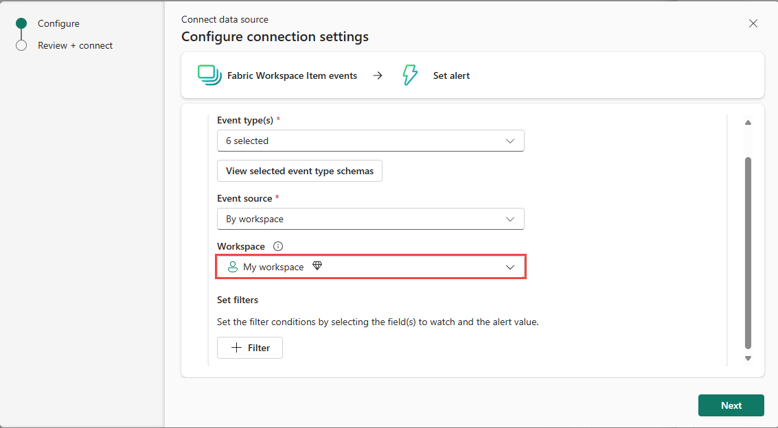Click the Set alert label
This screenshot has width=778, height=428.
(452, 75)
